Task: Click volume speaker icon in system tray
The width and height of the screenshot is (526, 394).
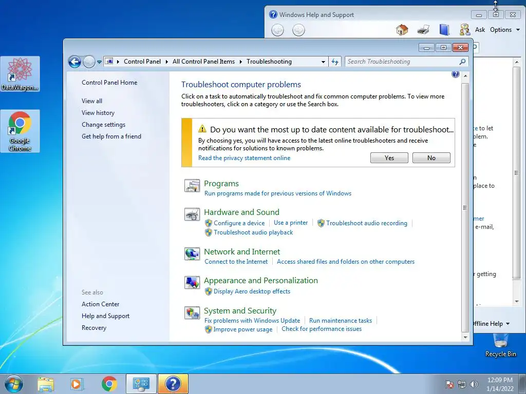Action: click(x=474, y=384)
